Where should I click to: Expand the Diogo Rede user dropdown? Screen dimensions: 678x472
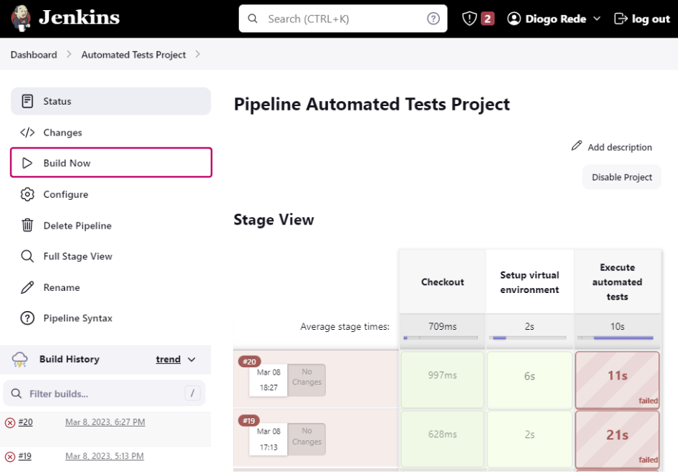tap(596, 19)
